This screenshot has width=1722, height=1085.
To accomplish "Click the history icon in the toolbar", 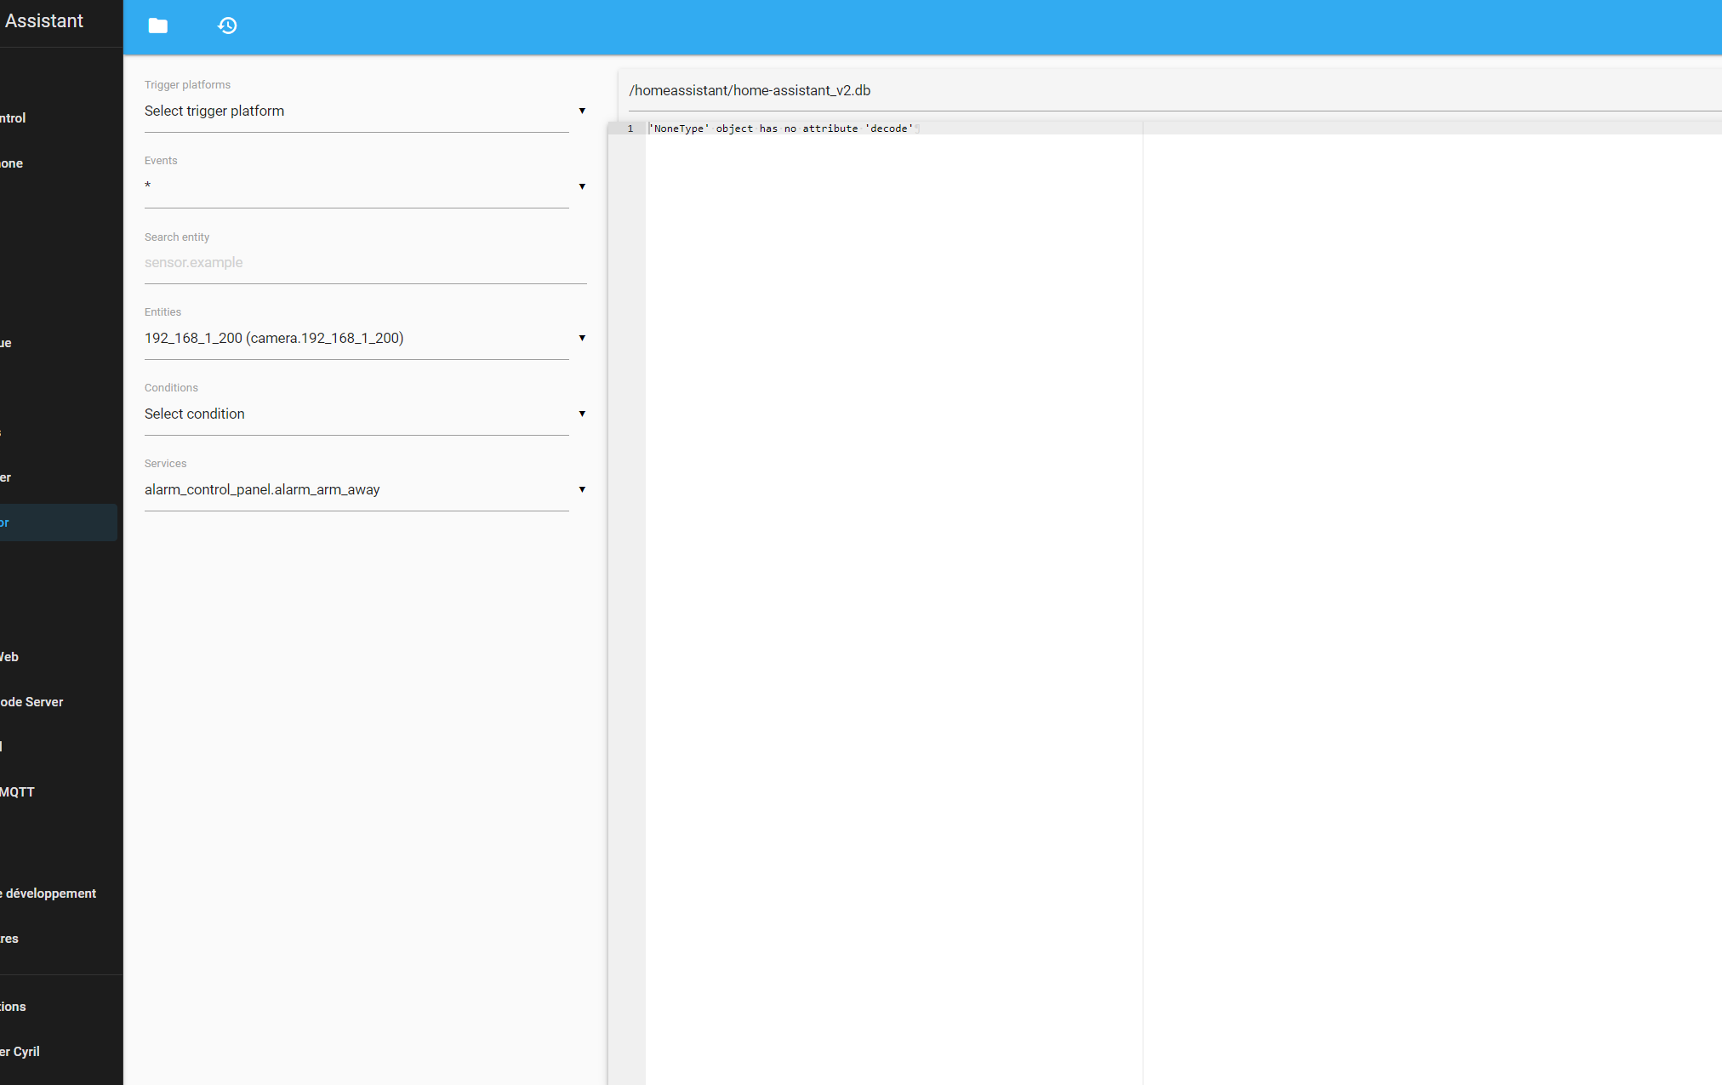I will tap(226, 26).
